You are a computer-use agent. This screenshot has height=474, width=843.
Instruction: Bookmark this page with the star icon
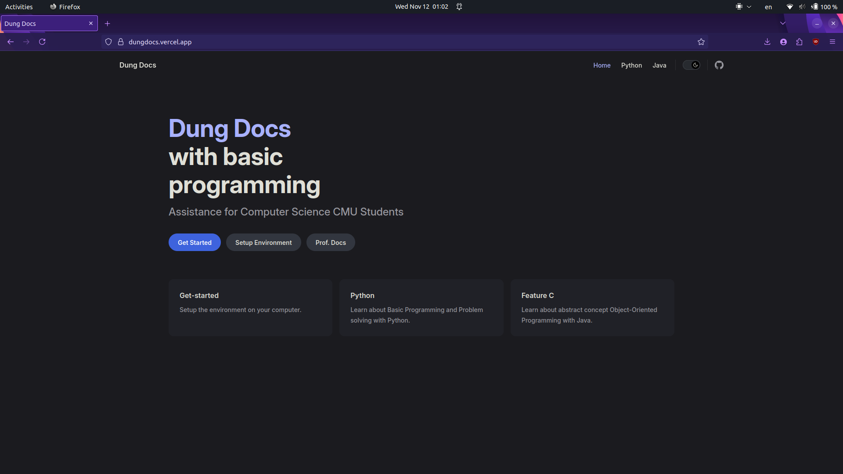(x=701, y=42)
